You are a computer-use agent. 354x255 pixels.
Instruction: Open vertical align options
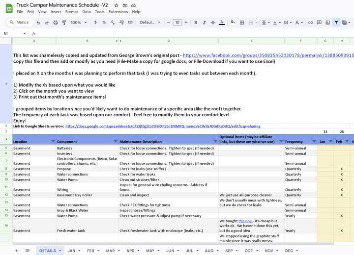click(276, 23)
